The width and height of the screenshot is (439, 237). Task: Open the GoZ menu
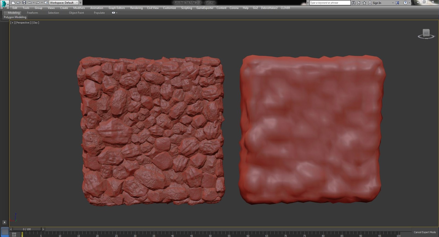pyautogui.click(x=255, y=8)
